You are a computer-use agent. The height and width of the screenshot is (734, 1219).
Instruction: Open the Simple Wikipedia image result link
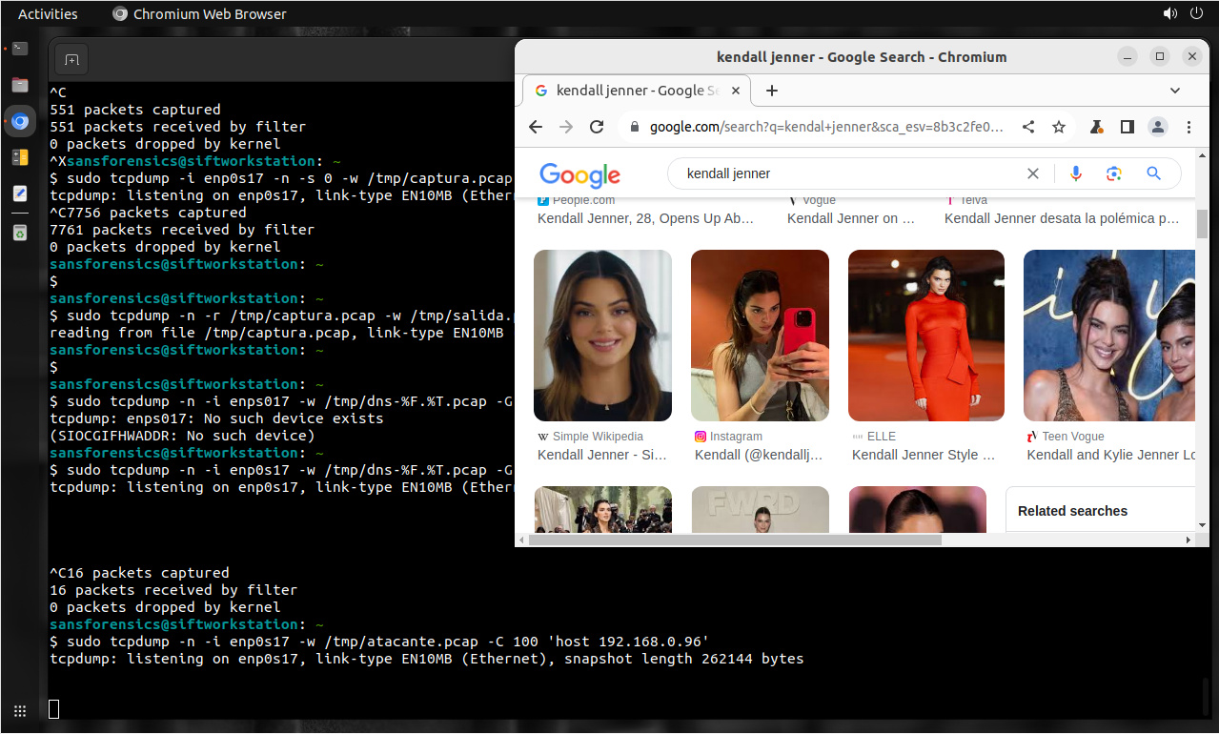pos(601,455)
